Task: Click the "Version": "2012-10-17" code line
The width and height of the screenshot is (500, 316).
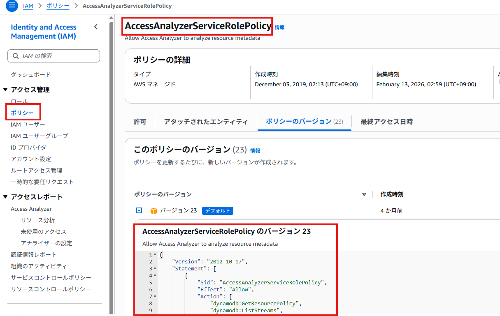Action: click(210, 262)
